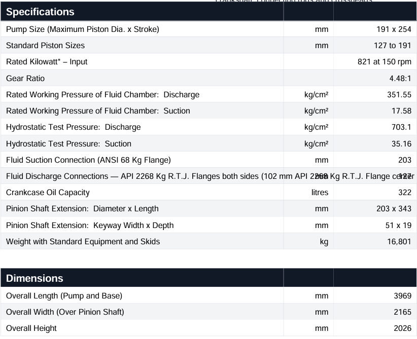417x339 pixels.
Task: Select the Overall Length row label
Action: [64, 296]
